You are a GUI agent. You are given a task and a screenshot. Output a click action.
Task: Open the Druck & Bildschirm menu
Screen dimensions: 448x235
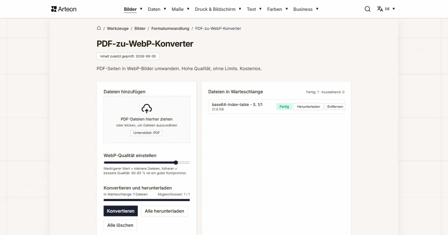click(x=215, y=9)
